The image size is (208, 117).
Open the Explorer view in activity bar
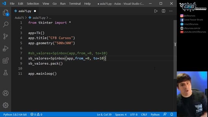pyautogui.click(x=6, y=13)
